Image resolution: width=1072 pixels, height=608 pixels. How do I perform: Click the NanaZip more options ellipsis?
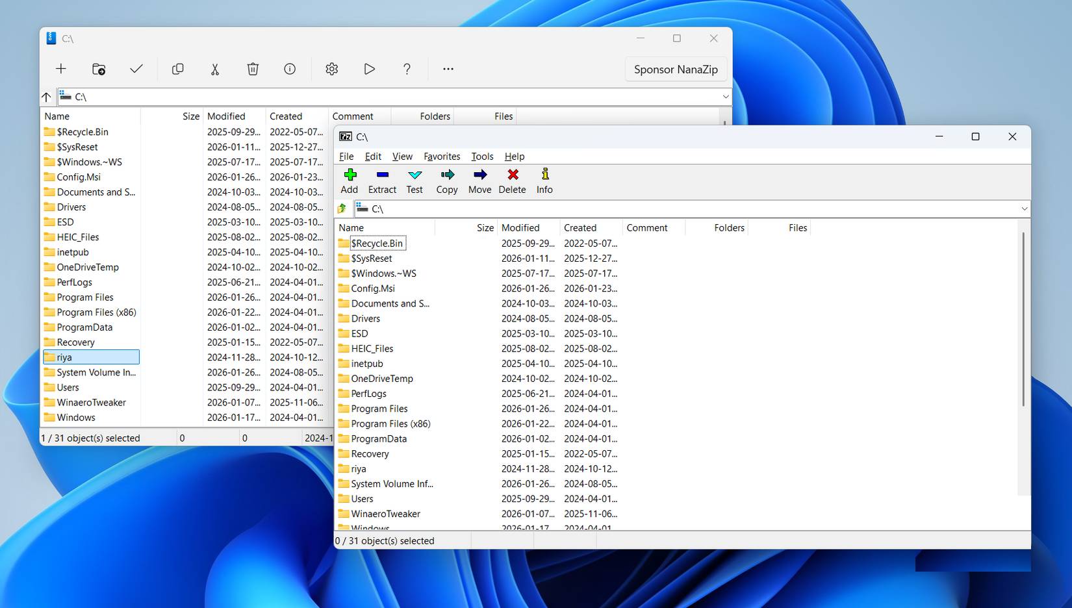pos(448,69)
